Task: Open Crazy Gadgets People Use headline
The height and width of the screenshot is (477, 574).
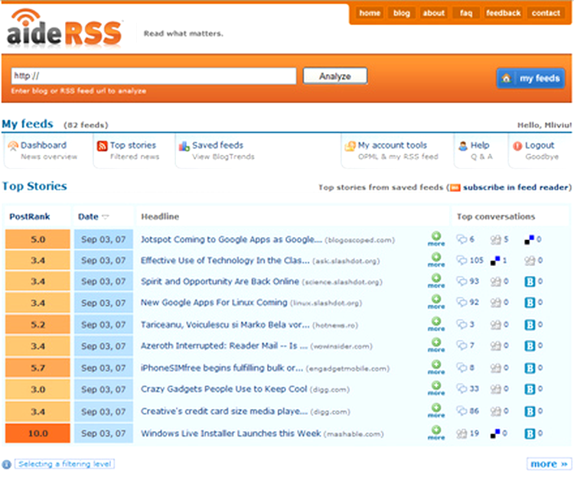Action: click(x=223, y=389)
